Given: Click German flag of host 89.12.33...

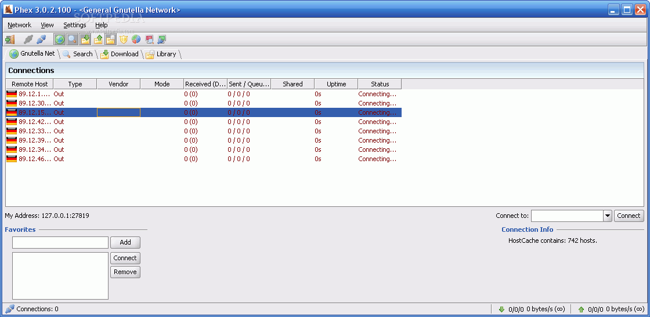Looking at the screenshot, I should pos(12,131).
